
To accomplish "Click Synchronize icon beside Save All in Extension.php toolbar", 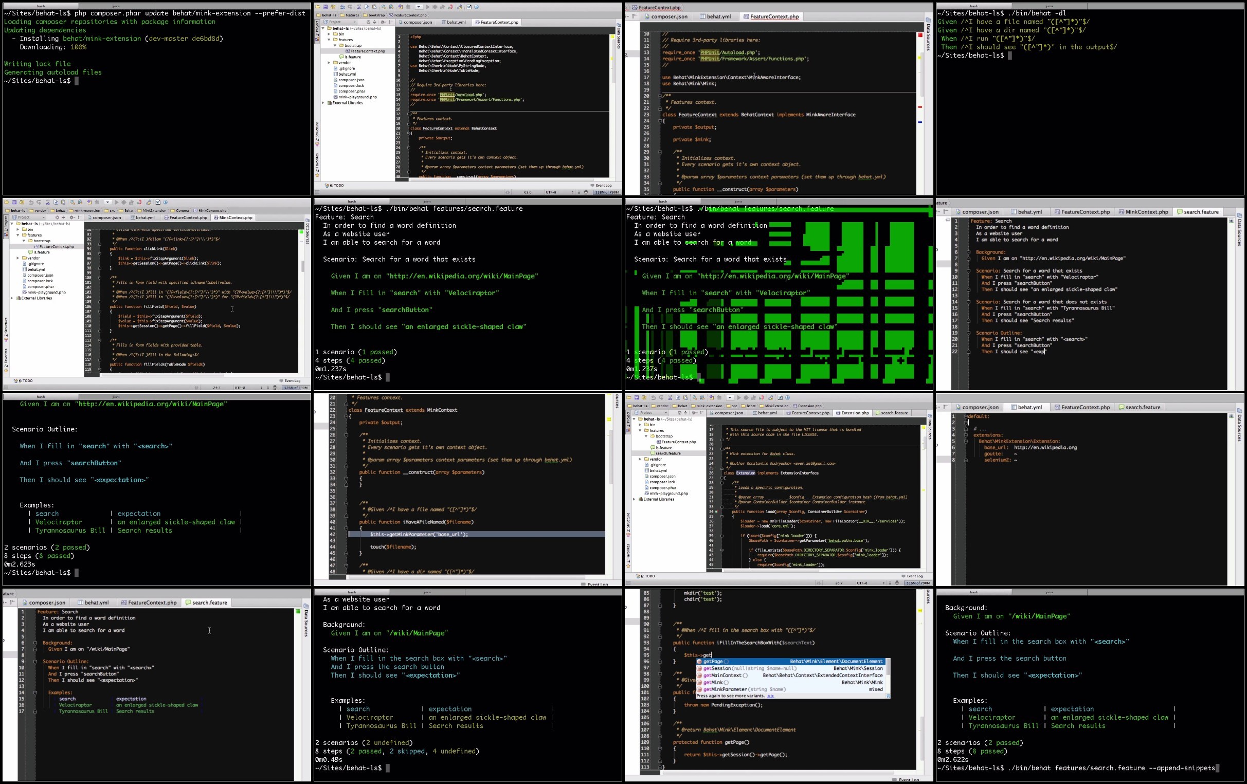I will tap(644, 398).
